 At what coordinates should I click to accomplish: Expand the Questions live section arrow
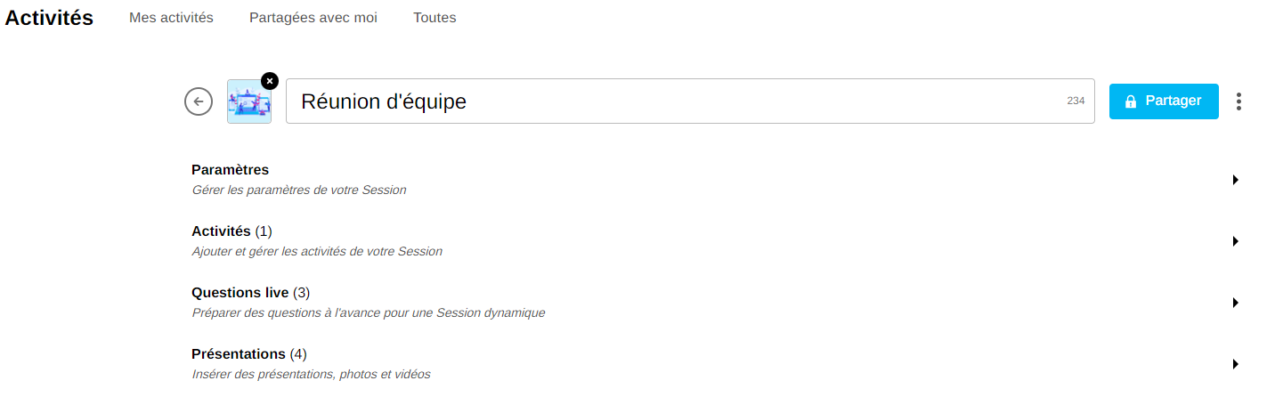pos(1235,303)
